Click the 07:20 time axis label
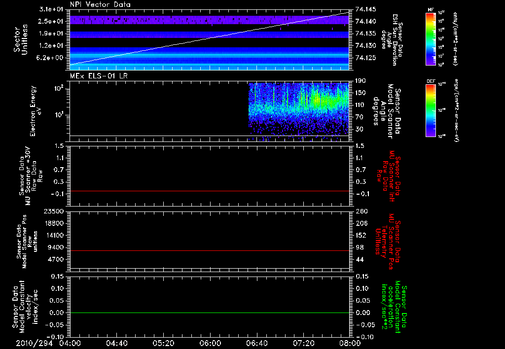505x349 pixels. click(303, 343)
